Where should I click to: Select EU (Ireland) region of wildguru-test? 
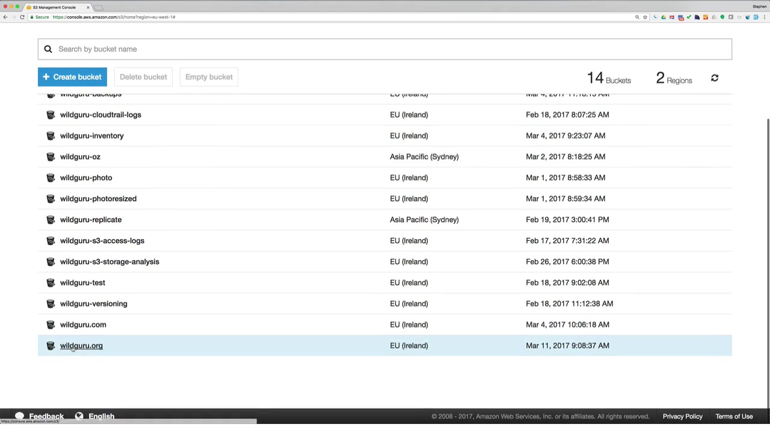[x=409, y=283]
